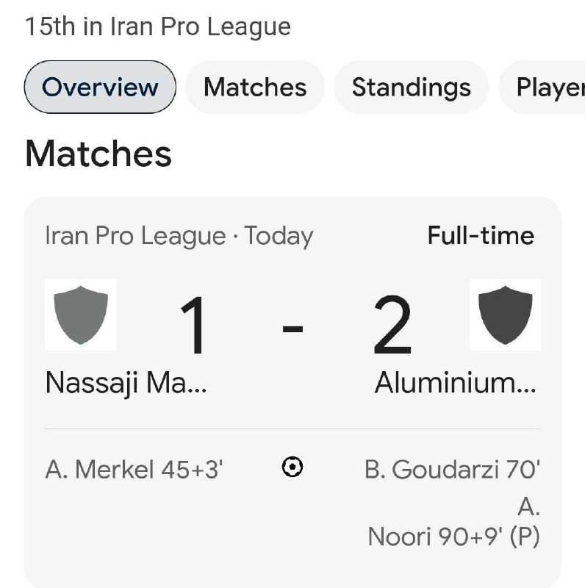585x588 pixels.
Task: Click the Nassaji Mazandaran team crest icon
Action: [81, 315]
